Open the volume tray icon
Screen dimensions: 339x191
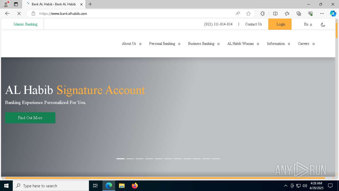click(x=305, y=186)
